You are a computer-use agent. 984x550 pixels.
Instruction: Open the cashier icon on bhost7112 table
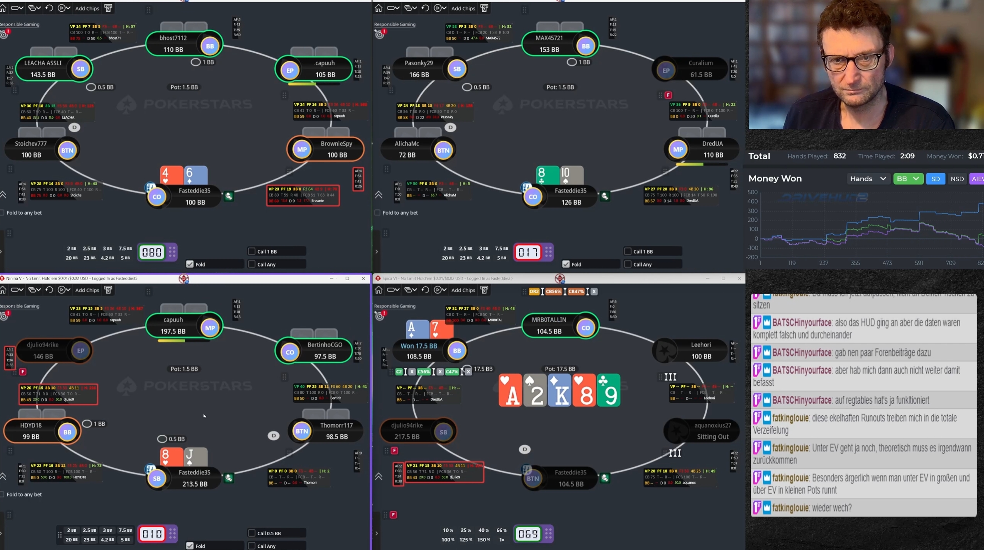(x=109, y=8)
